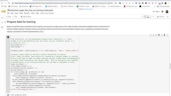Collapse the Prepare data for training section
Screen dimensions: 171x96
(x=5, y=22)
